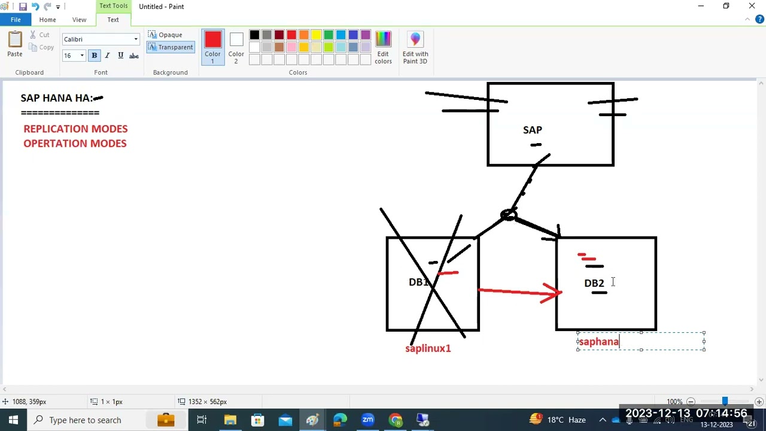Click the zoom out minus button

(x=691, y=402)
